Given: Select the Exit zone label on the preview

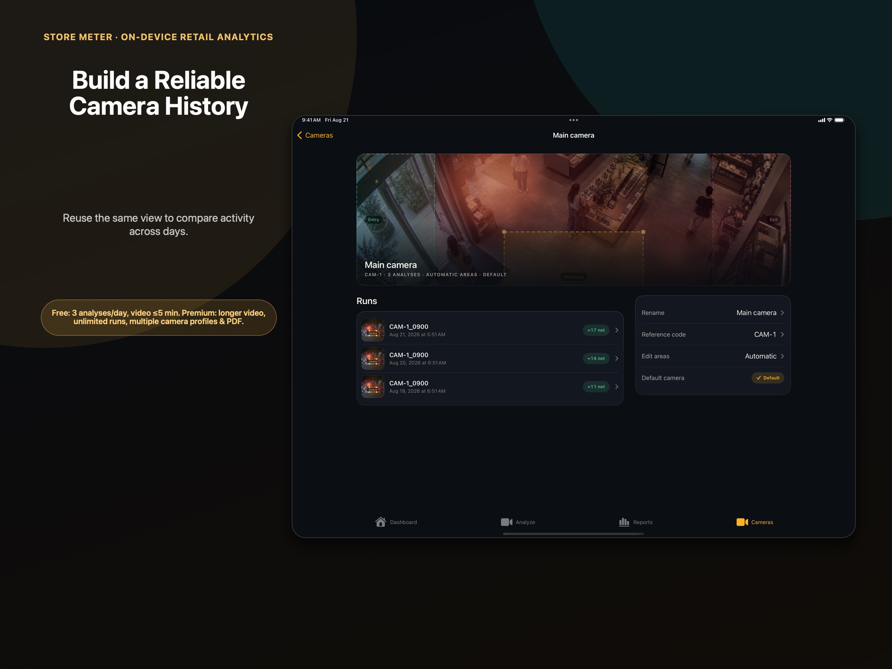Looking at the screenshot, I should (773, 220).
